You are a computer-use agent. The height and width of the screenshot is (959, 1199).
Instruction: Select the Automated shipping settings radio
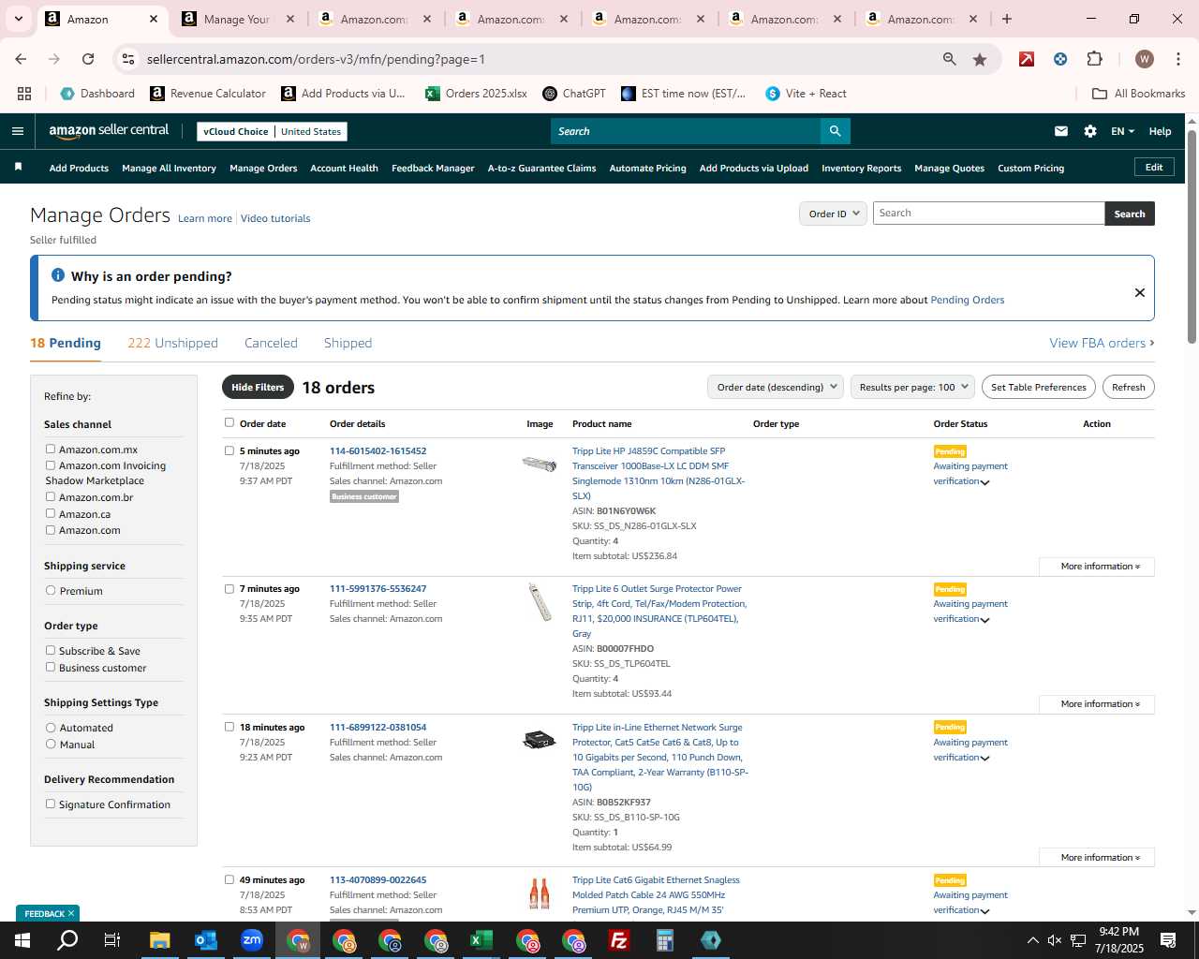pos(51,728)
